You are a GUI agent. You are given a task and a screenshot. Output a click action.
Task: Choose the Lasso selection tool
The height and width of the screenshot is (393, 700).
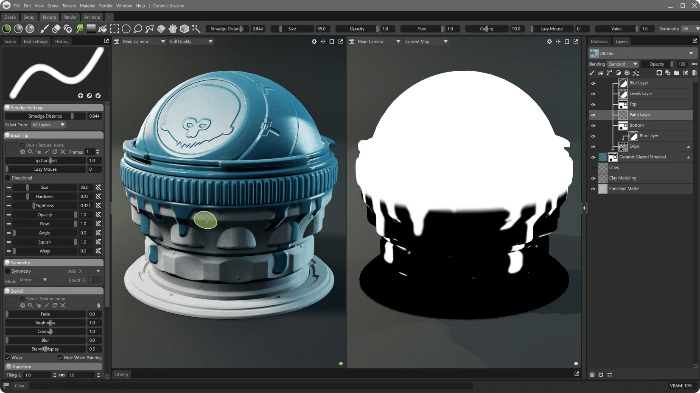pos(138,28)
